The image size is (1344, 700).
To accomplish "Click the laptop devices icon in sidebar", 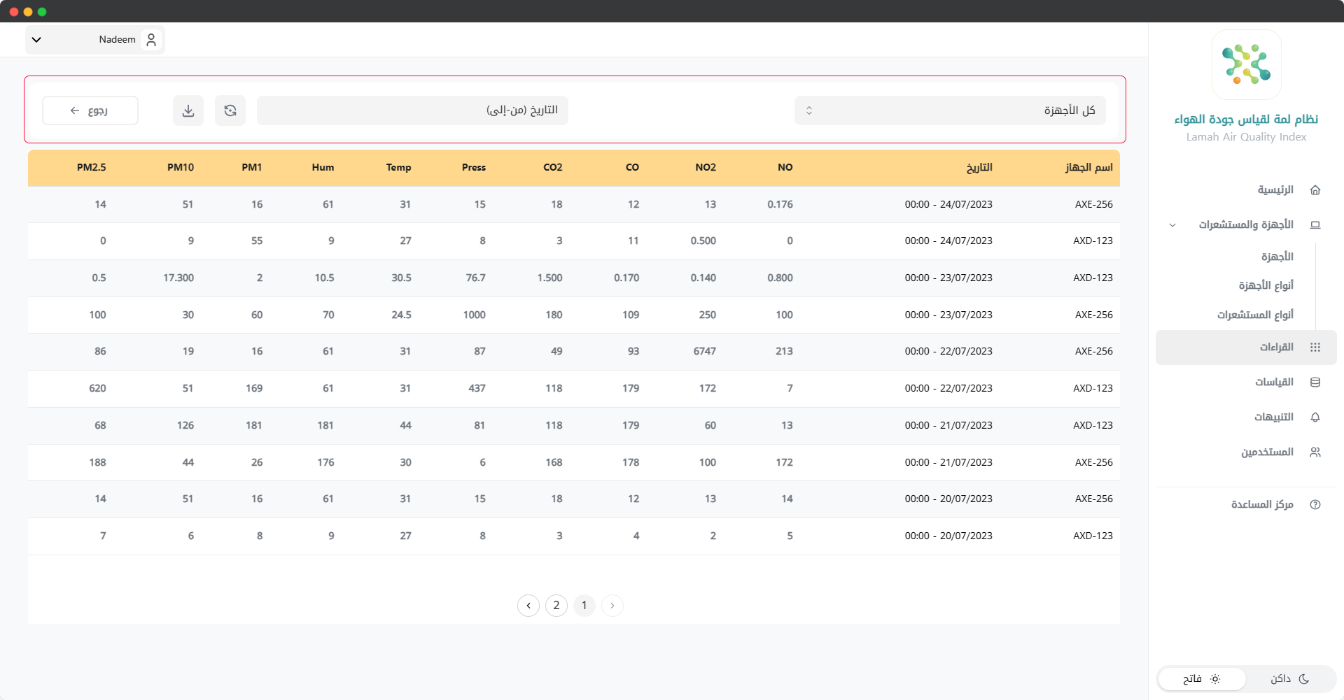I will 1315,225.
